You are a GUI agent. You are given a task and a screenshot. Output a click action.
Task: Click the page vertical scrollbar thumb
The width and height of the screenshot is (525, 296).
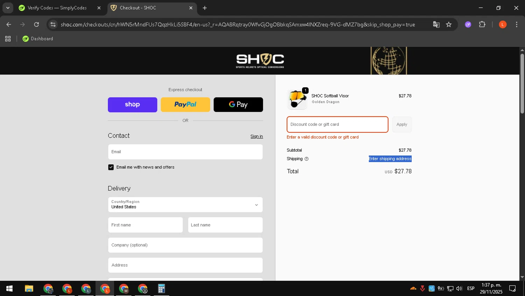522,83
